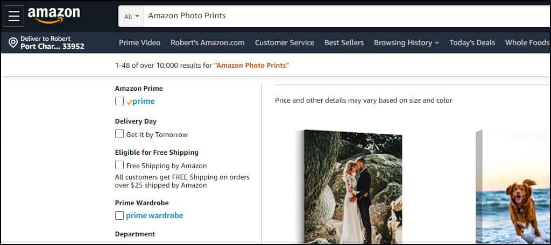Open the Best Sellers page
This screenshot has height=245, width=551.
point(344,42)
